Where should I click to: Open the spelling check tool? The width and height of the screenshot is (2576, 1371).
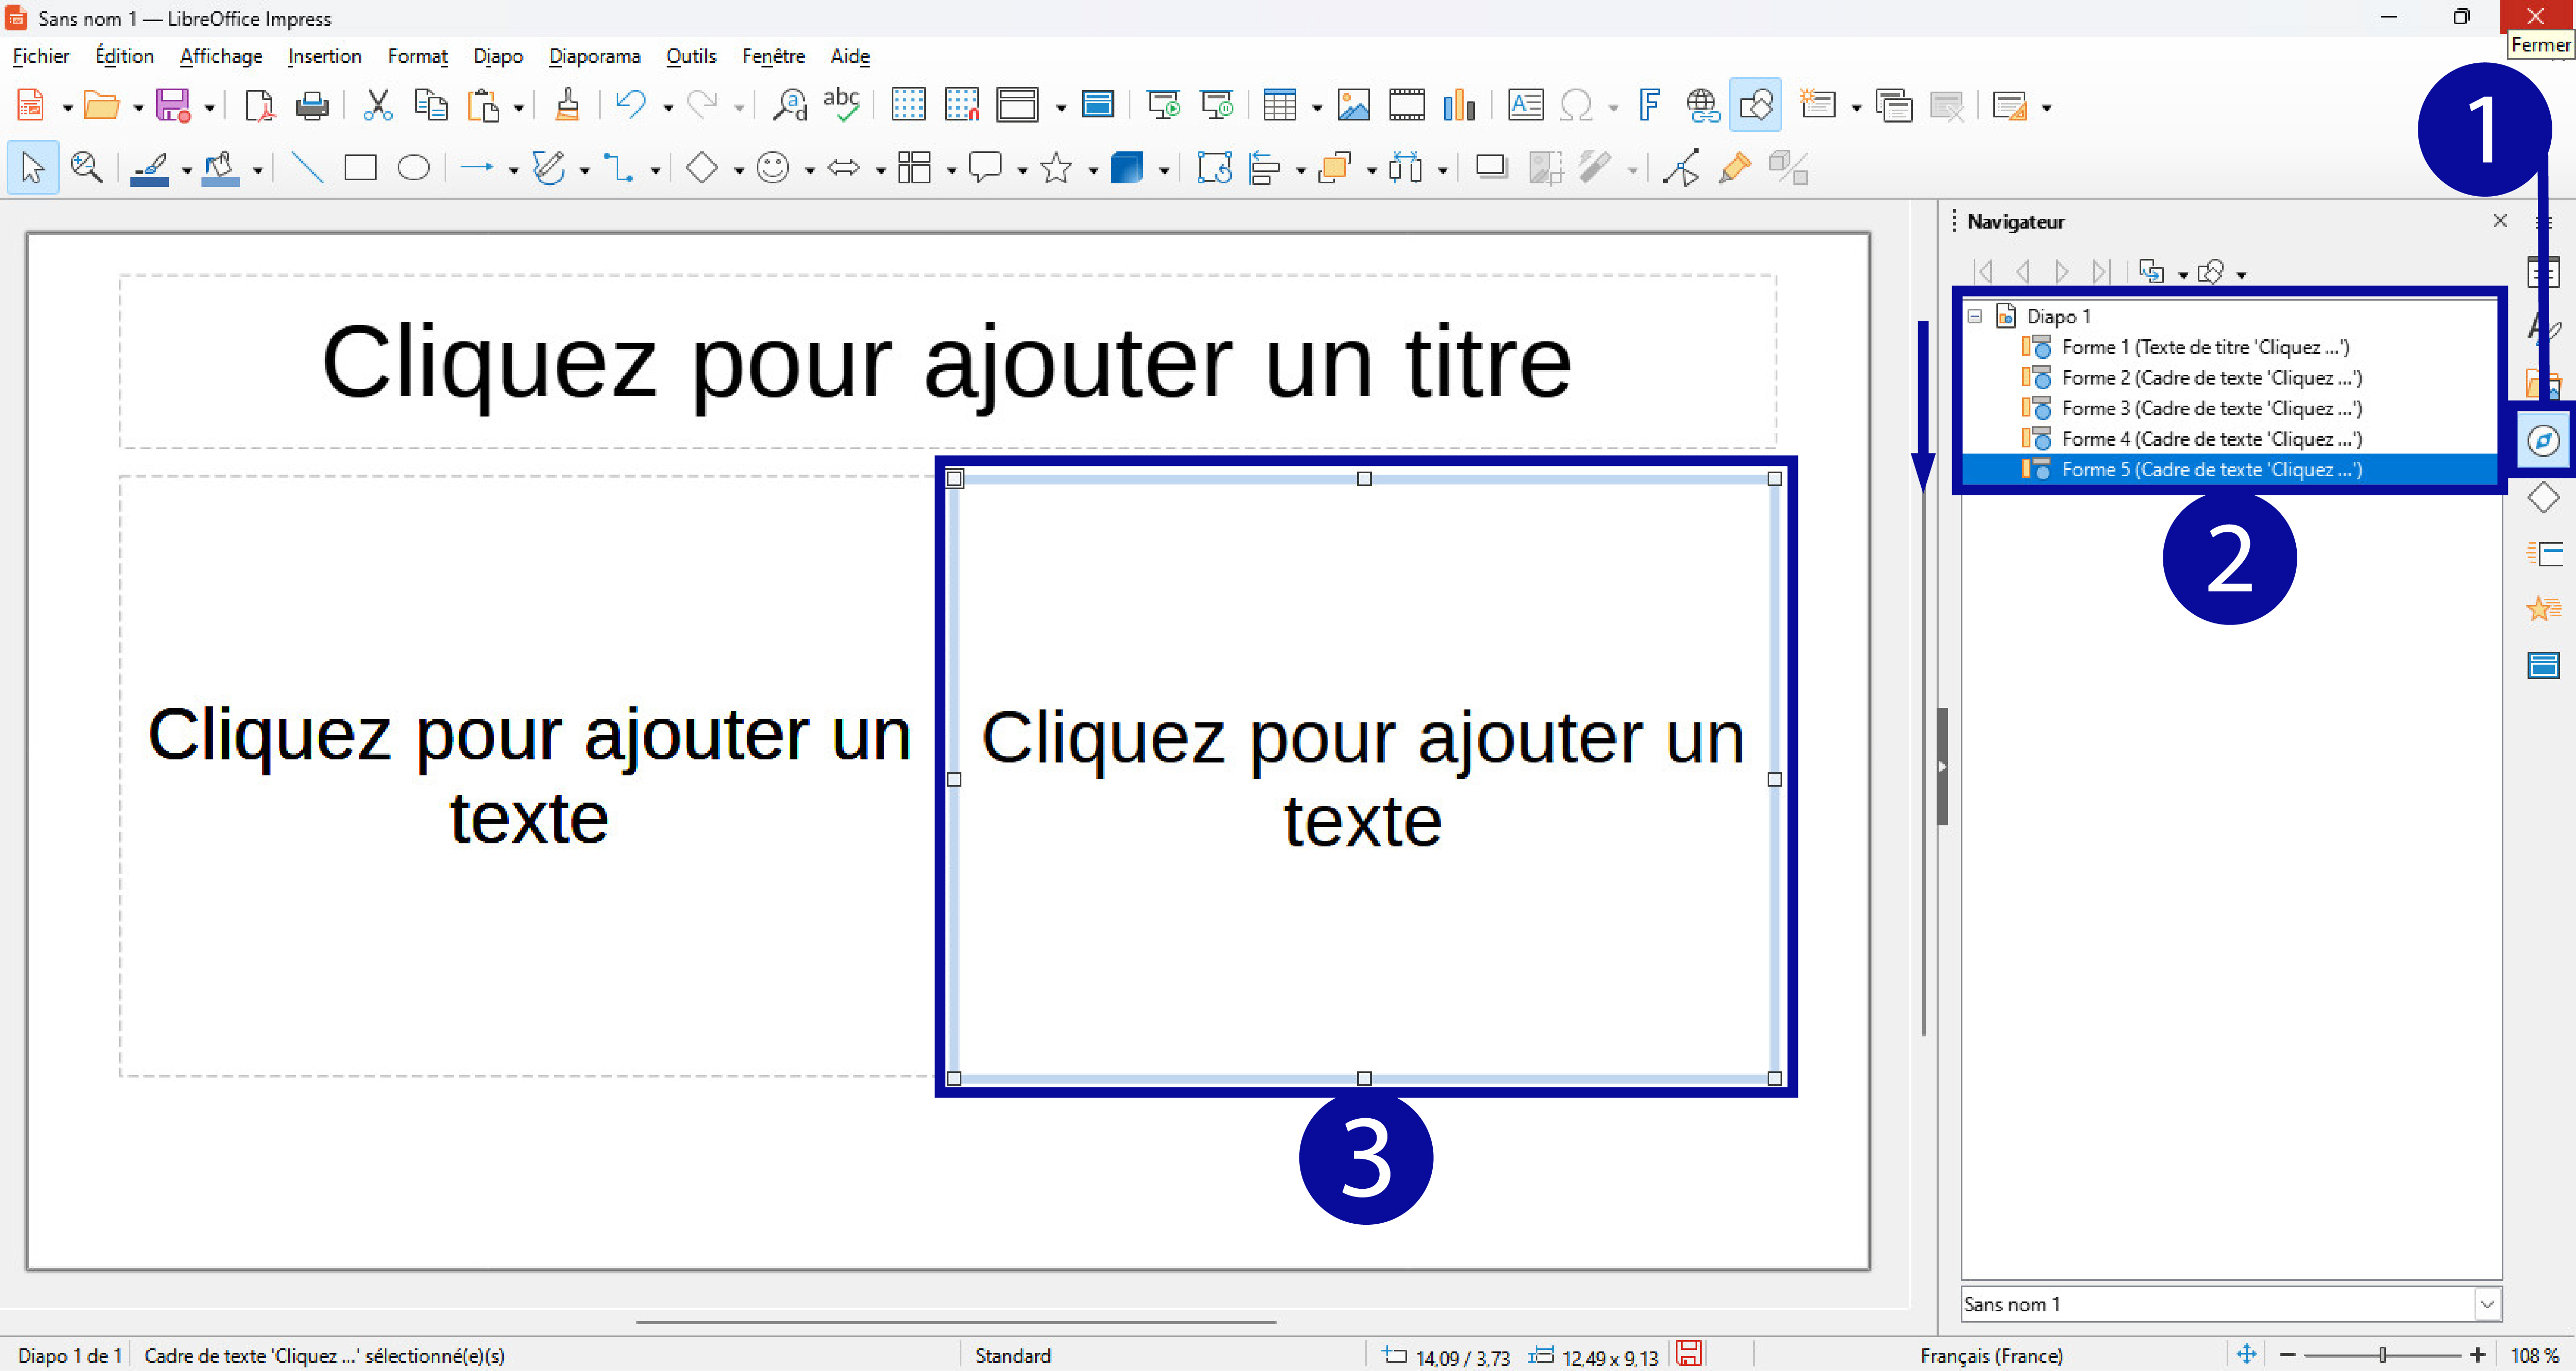pos(841,105)
